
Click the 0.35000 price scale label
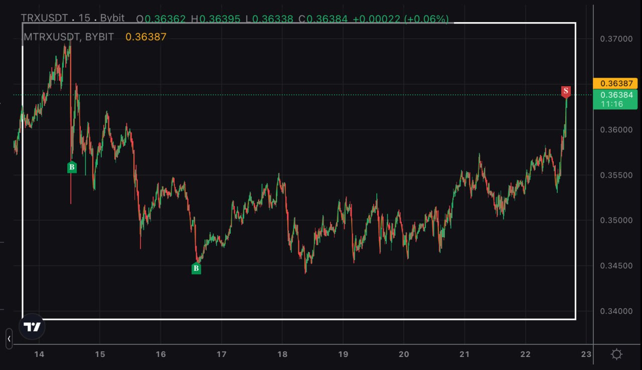point(615,220)
